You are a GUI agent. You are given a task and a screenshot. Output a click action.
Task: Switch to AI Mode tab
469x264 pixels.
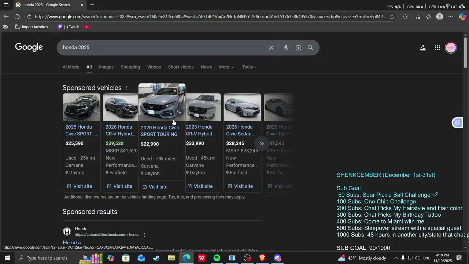click(71, 67)
